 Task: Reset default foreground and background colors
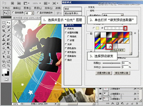pos(3,75)
